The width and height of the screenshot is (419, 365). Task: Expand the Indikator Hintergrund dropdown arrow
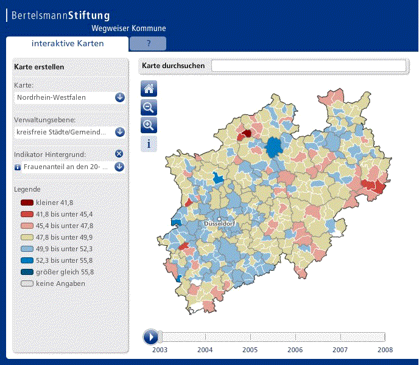coord(119,167)
